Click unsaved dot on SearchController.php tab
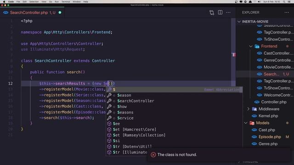This screenshot has height=165, width=294. 60,12
